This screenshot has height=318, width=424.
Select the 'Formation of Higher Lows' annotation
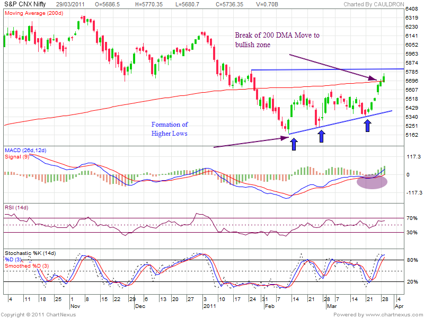click(170, 129)
